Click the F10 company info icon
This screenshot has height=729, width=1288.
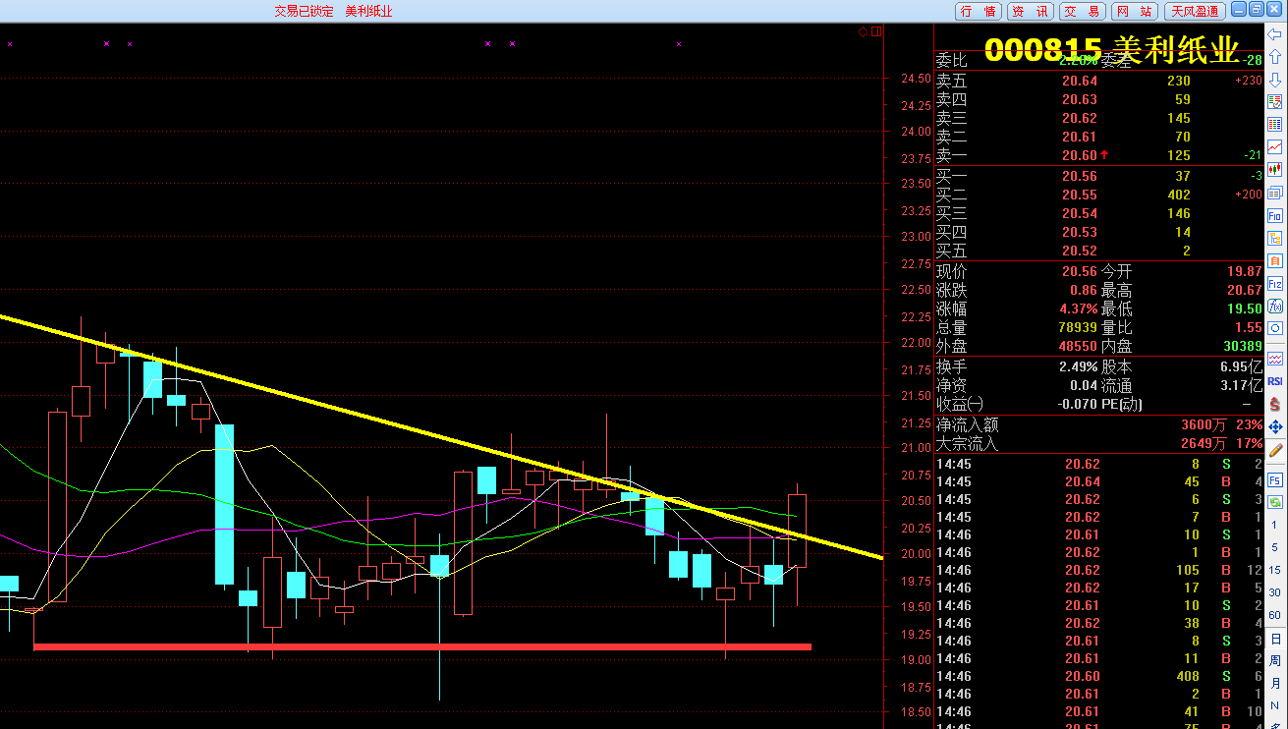click(x=1275, y=215)
